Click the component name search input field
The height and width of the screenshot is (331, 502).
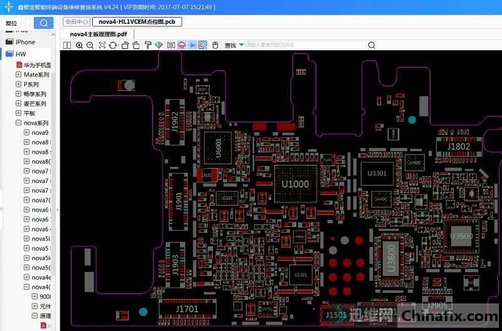[304, 45]
